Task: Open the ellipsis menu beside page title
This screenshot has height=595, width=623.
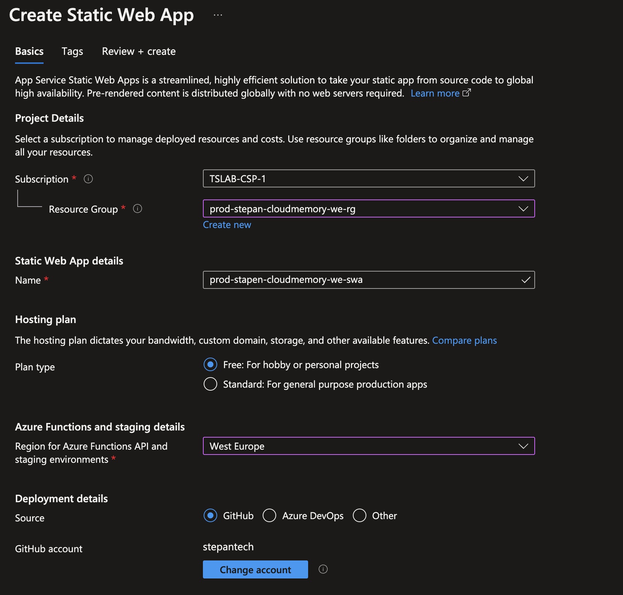Action: tap(218, 15)
